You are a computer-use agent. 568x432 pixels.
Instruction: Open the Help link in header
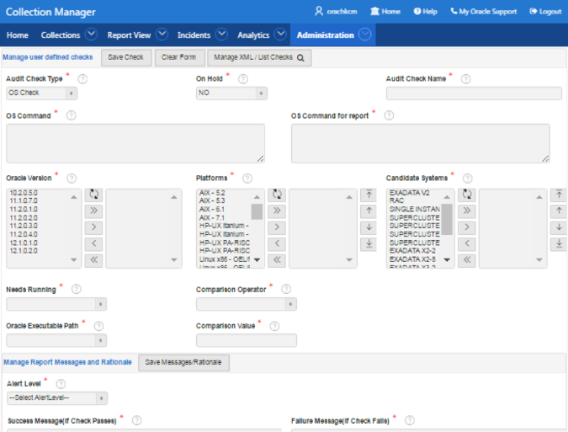[x=426, y=12]
